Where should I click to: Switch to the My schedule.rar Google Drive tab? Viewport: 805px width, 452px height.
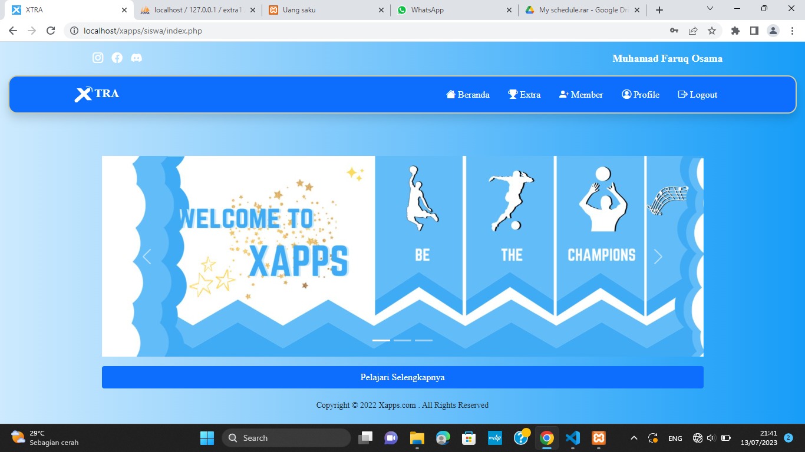click(582, 10)
